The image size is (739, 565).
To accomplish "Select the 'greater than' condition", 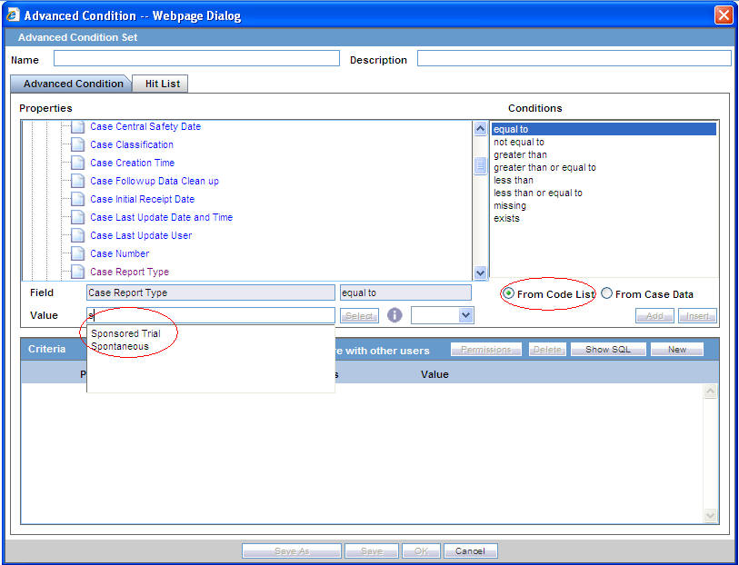I will tap(520, 154).
